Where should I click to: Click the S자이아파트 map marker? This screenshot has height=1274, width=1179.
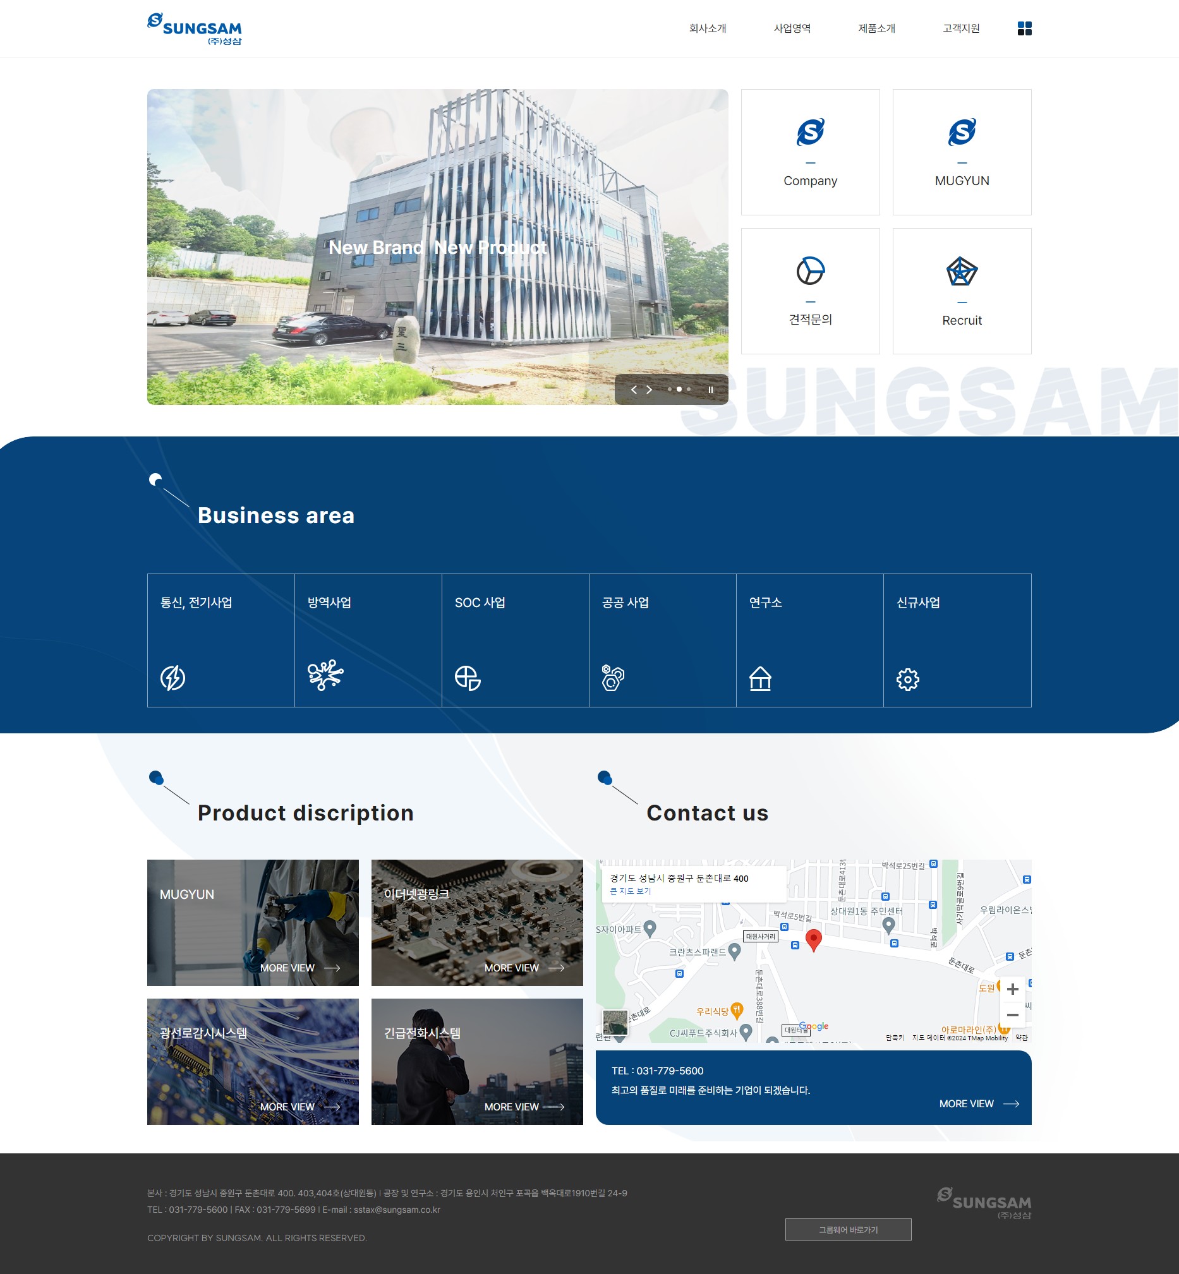[650, 928]
